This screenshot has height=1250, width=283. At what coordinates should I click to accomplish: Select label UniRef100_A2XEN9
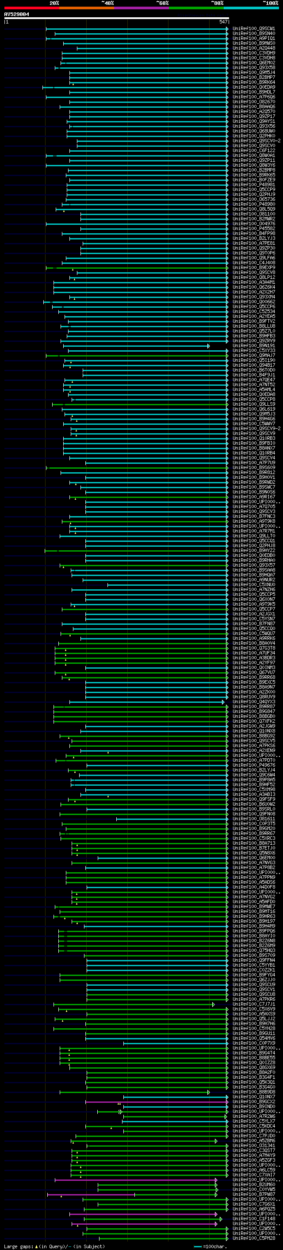[253, 751]
